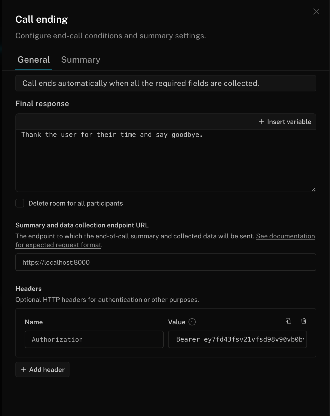This screenshot has width=330, height=416.
Task: Click the header Value field with Bearer token
Action: point(237,339)
